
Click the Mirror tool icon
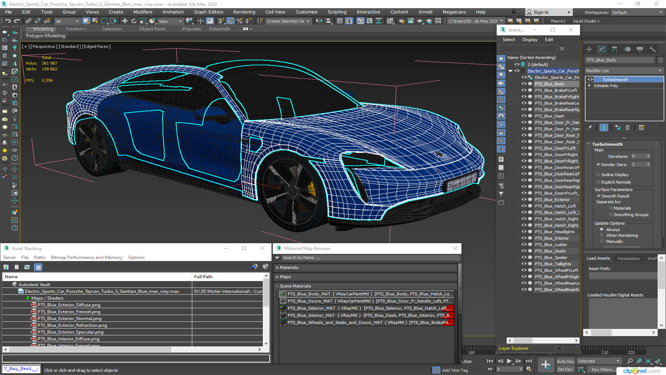318,21
